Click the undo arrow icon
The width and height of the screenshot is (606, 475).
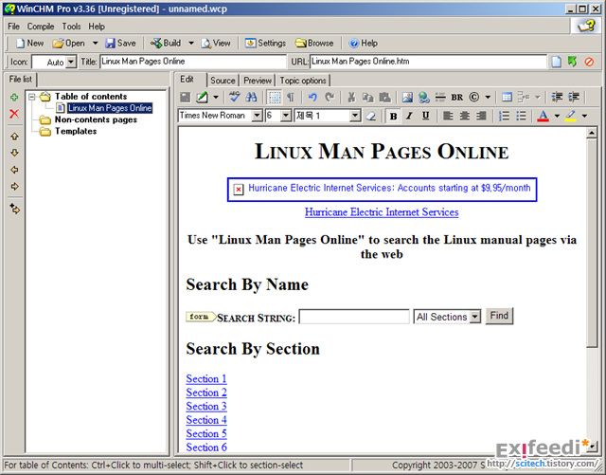[x=313, y=97]
